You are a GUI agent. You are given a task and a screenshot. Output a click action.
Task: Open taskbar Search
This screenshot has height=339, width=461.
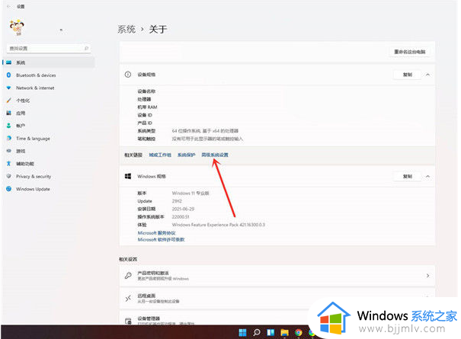coord(257,333)
